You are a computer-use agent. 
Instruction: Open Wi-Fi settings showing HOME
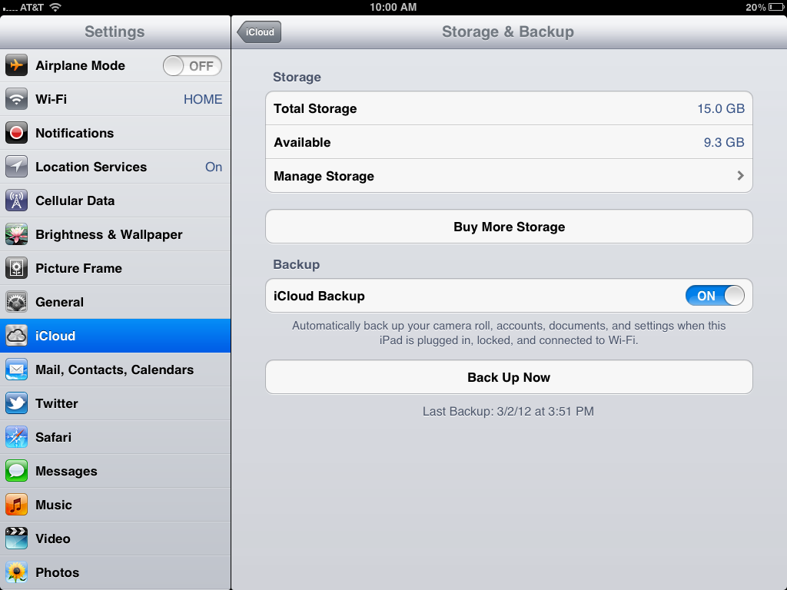tap(115, 99)
